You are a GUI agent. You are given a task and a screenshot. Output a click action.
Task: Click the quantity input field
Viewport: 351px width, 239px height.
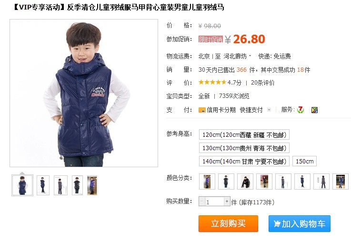click(214, 201)
